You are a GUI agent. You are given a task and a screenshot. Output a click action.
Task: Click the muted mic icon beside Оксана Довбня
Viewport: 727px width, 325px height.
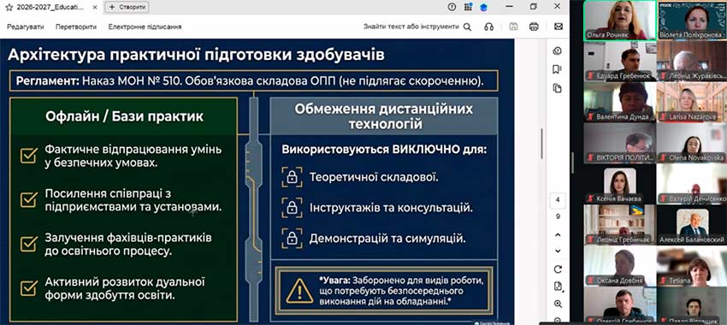coord(591,281)
